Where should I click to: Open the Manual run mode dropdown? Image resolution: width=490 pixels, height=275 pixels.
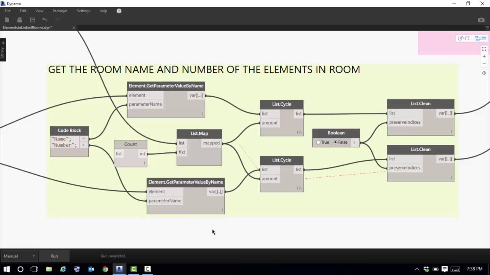tap(19, 256)
